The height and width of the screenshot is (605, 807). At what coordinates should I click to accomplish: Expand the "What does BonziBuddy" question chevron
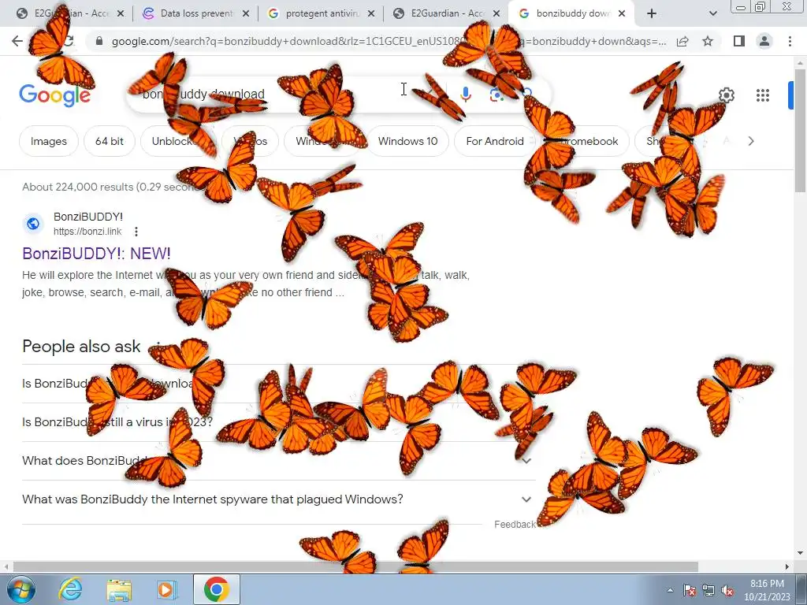point(526,461)
